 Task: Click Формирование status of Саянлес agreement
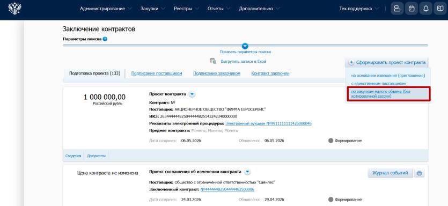coord(348,200)
